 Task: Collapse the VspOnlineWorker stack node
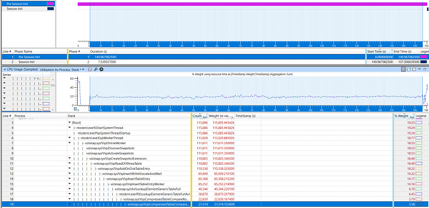(69, 143)
